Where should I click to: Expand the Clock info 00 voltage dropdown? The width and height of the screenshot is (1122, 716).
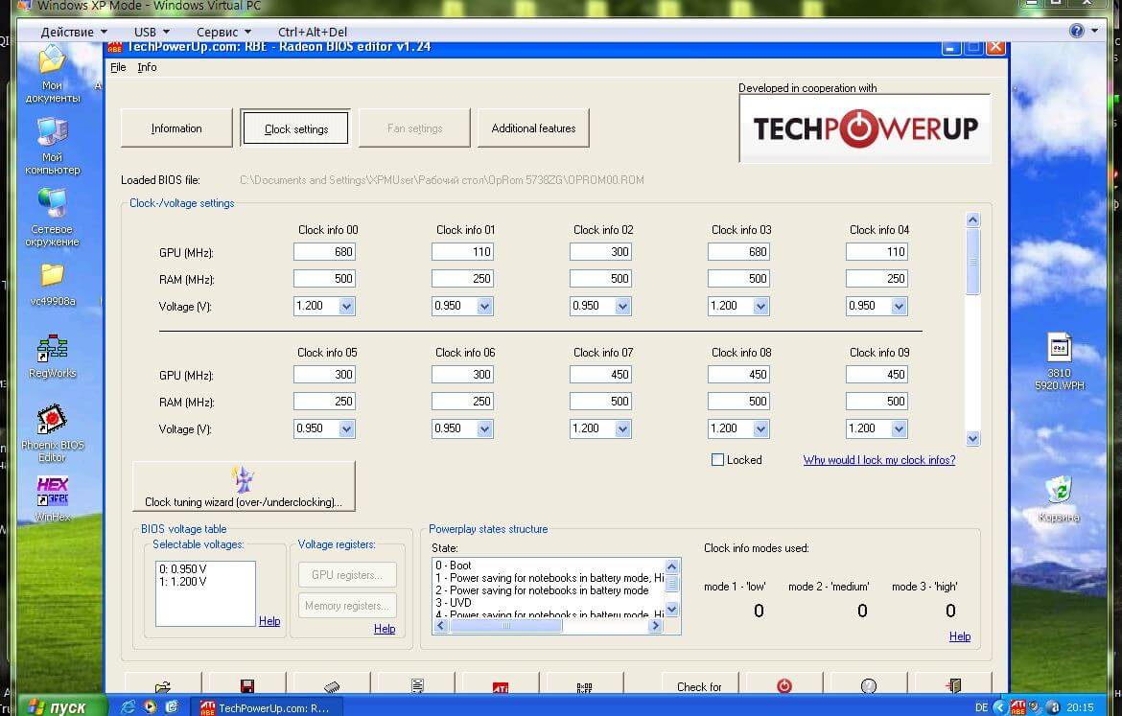coord(346,306)
